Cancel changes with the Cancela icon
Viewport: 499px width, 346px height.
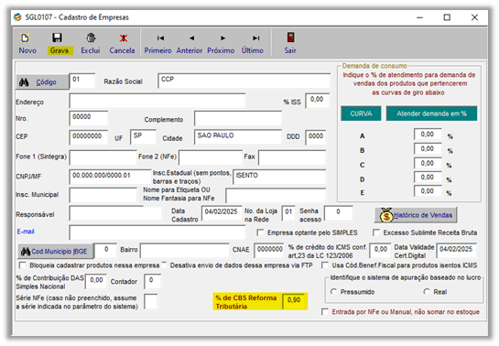click(x=124, y=38)
